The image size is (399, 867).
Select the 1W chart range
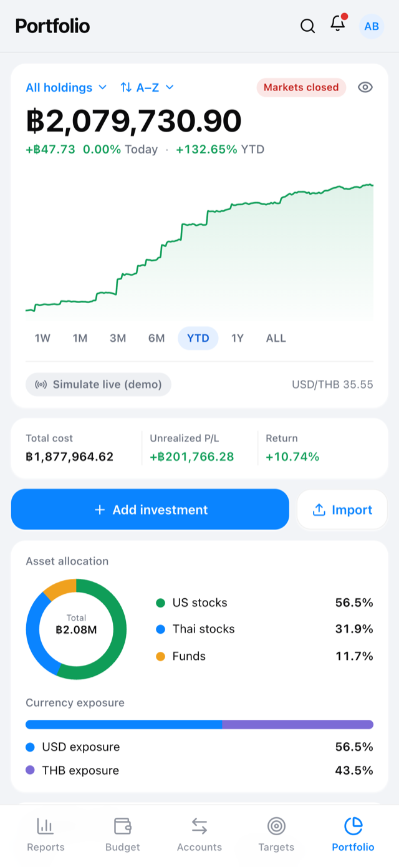pyautogui.click(x=42, y=338)
